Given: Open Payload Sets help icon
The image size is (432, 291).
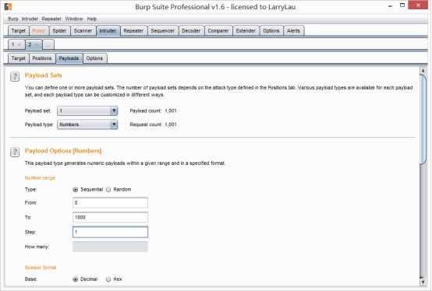Looking at the screenshot, I should coord(15,77).
